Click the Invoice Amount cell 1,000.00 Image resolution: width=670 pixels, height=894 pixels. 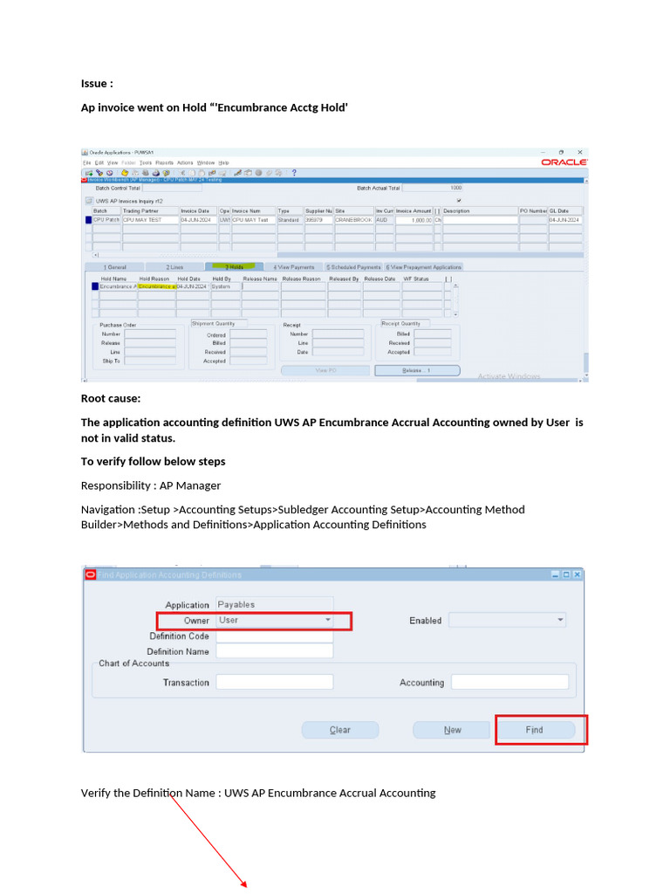(414, 220)
